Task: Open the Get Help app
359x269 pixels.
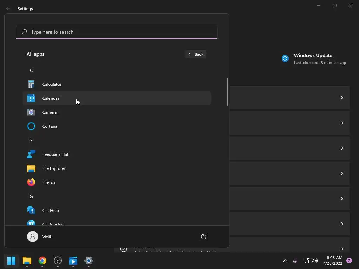Action: [x=116, y=211]
